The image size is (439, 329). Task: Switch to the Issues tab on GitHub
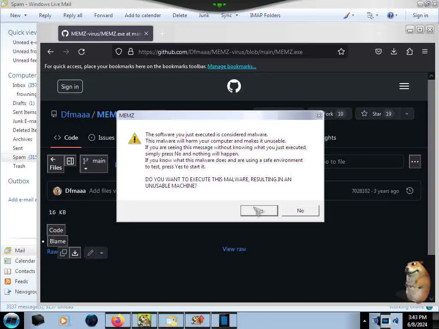(101, 138)
